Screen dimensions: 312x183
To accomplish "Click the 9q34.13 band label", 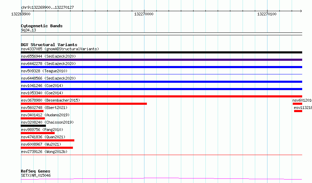I will [x=28, y=30].
